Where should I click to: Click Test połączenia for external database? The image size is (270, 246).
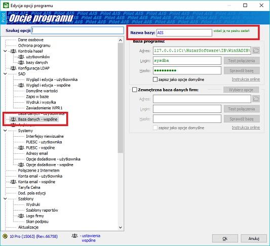coord(242,109)
